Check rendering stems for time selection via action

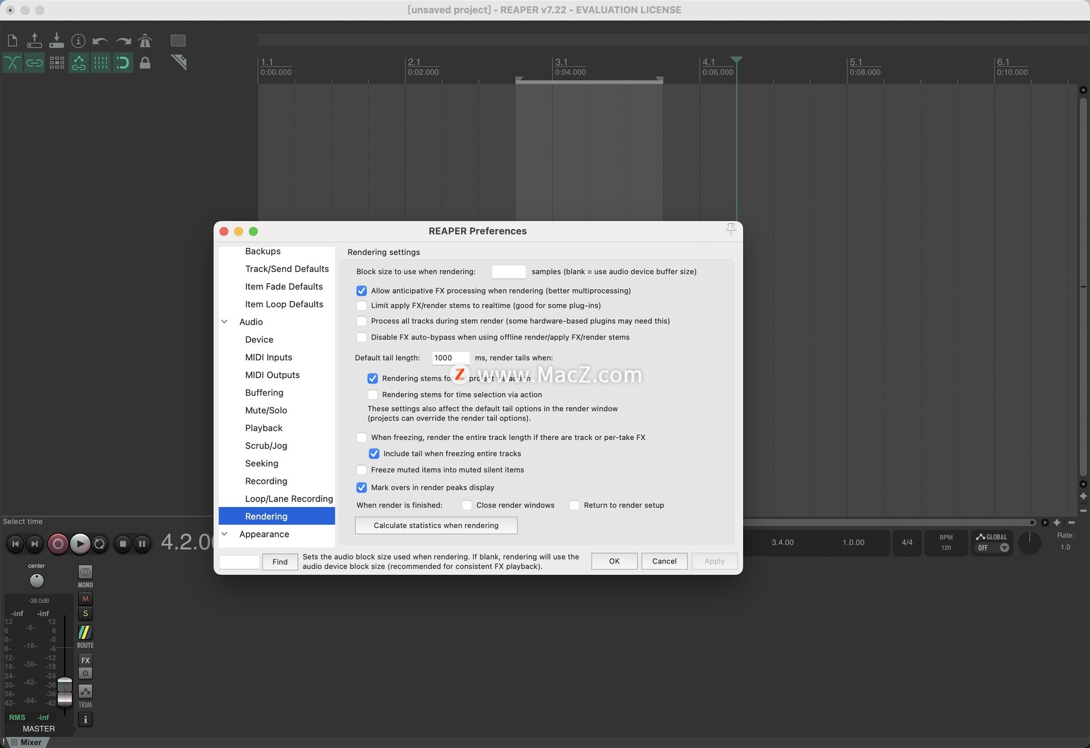[372, 395]
